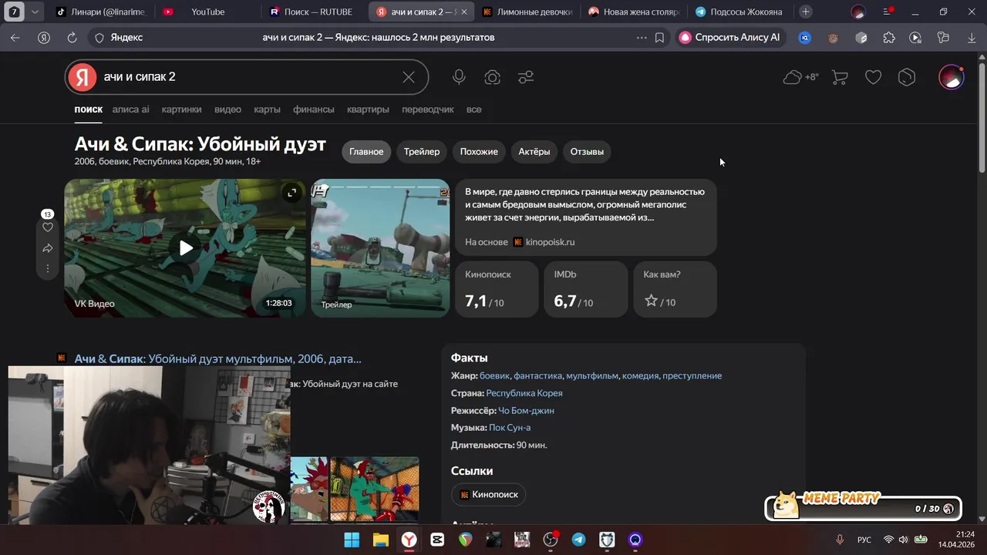987x555 pixels.
Task: Select the Отзывы chip
Action: point(587,152)
